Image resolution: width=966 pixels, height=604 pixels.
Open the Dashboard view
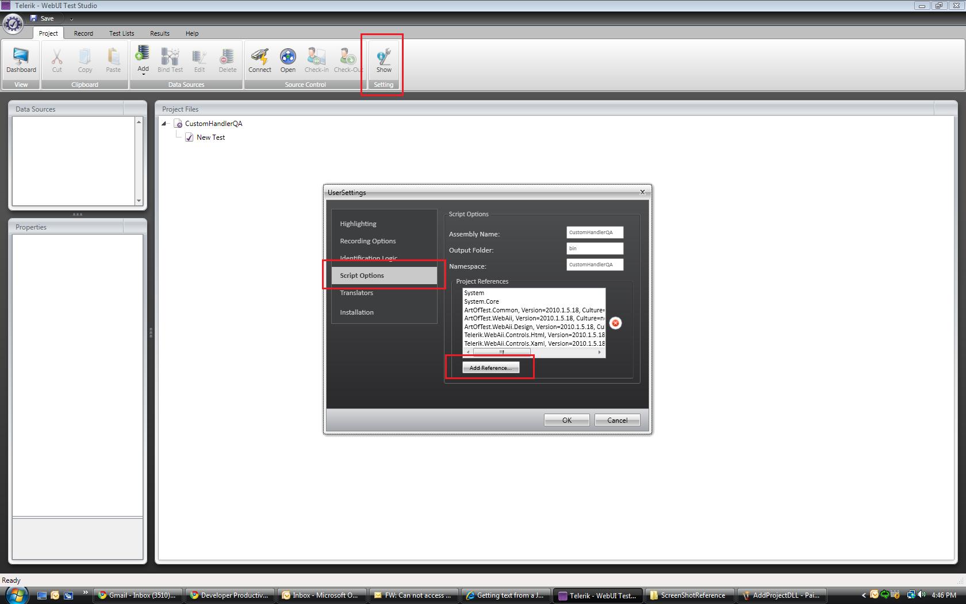tap(21, 60)
